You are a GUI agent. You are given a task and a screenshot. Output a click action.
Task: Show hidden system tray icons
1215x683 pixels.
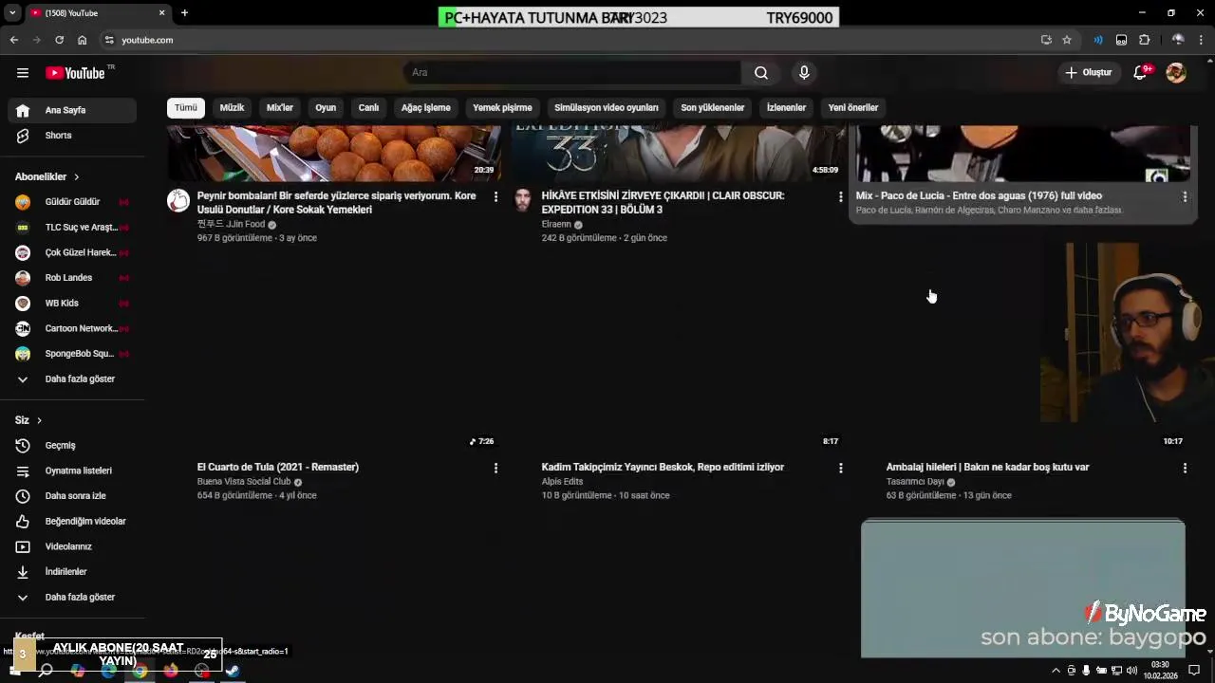pyautogui.click(x=1055, y=671)
